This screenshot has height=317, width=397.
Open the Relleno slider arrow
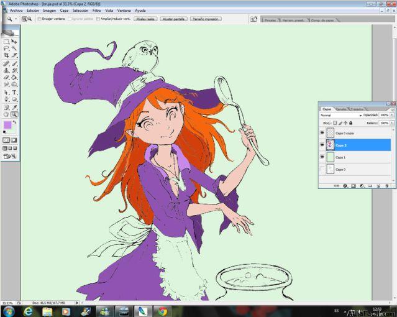(392, 123)
